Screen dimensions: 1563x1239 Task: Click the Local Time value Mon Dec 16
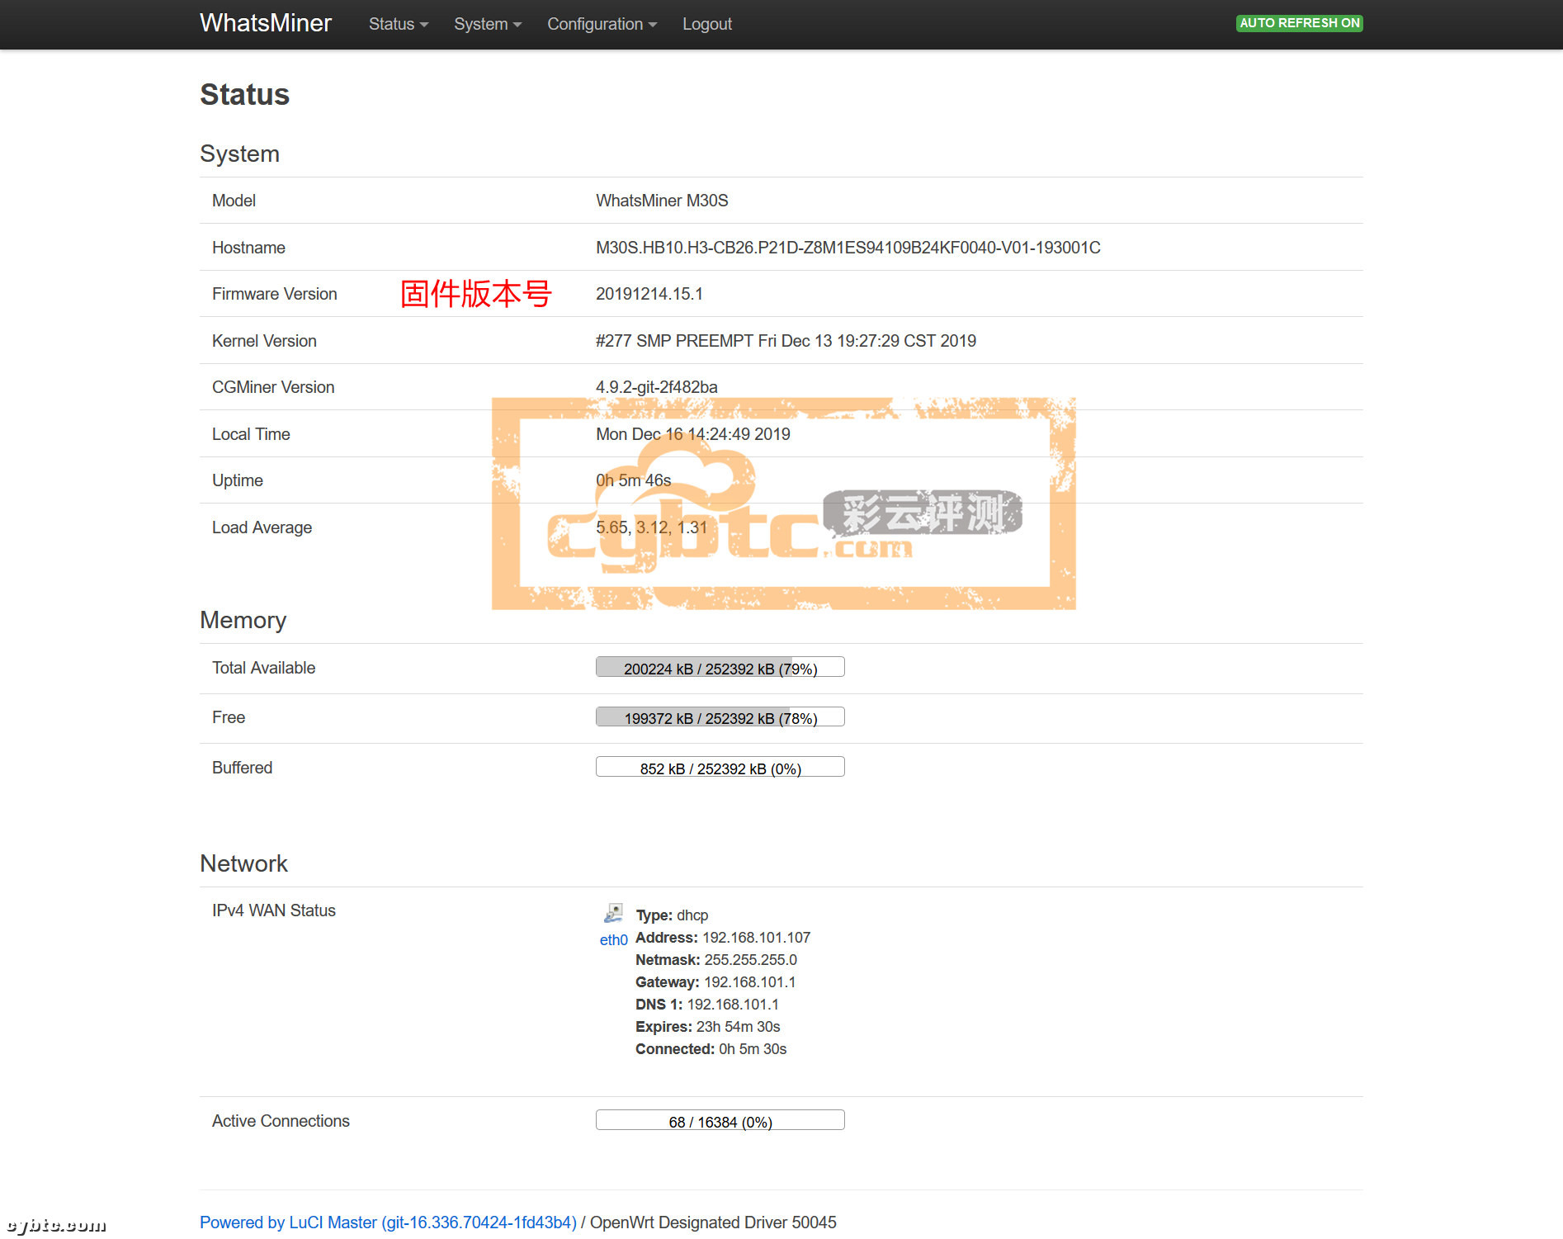(x=693, y=434)
